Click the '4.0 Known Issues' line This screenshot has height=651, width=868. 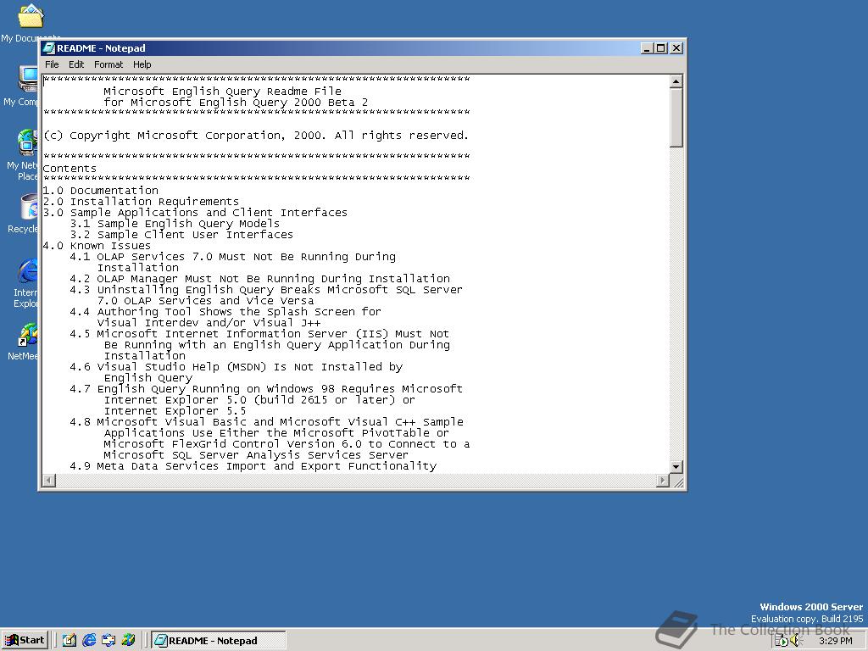point(97,246)
